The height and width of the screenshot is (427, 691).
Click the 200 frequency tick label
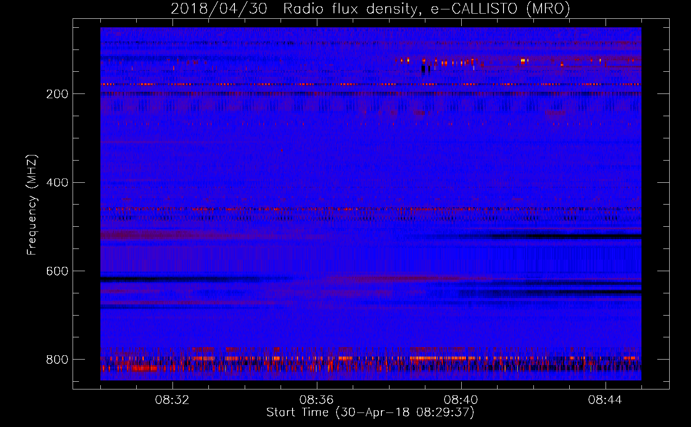pyautogui.click(x=57, y=94)
